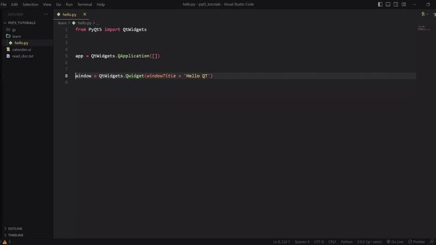The width and height of the screenshot is (436, 245).
Task: Open the Run menu
Action: 69,5
